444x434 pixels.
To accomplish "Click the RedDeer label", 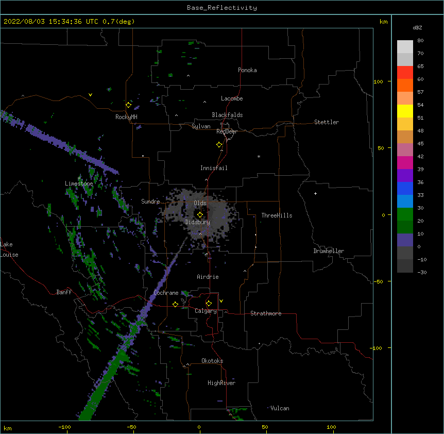I will tap(227, 131).
